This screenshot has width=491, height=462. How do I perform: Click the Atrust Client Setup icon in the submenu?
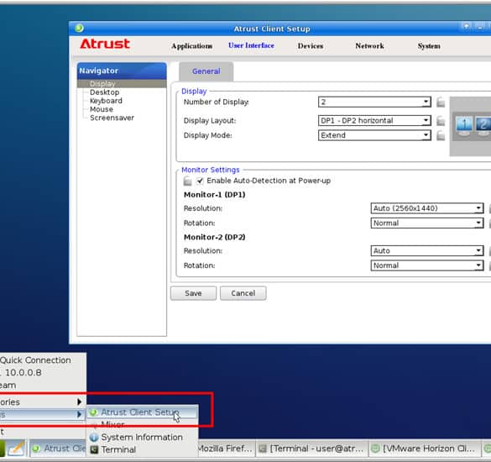(93, 412)
